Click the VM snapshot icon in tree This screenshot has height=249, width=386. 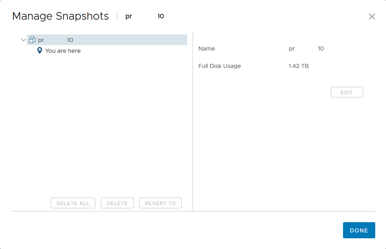pyautogui.click(x=32, y=40)
